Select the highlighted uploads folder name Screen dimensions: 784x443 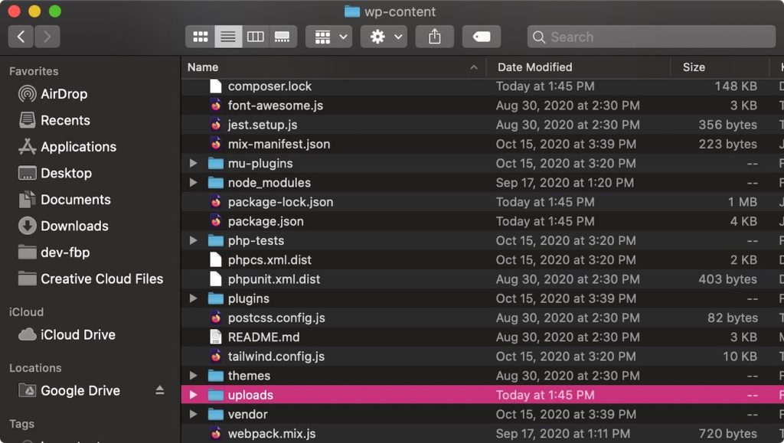coord(250,395)
